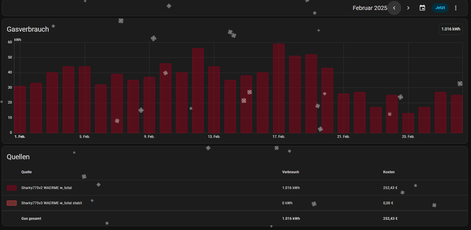Open the calendar date picker
The width and height of the screenshot is (471, 230).
pos(422,8)
